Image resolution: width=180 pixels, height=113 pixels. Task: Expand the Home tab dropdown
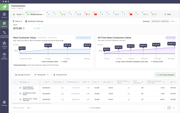click(18, 15)
